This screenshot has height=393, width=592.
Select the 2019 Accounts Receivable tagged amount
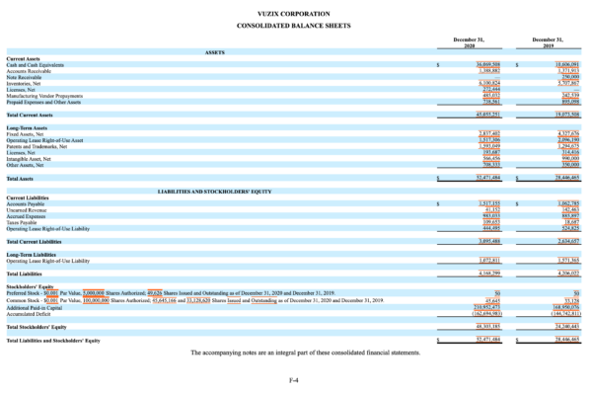point(568,71)
